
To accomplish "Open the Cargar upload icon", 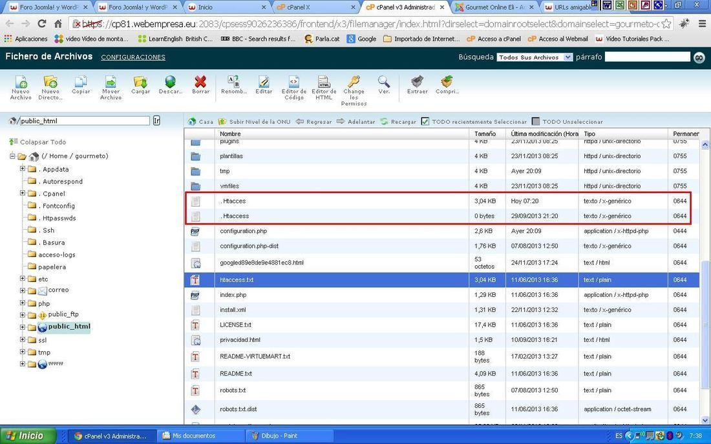I will [x=140, y=81].
